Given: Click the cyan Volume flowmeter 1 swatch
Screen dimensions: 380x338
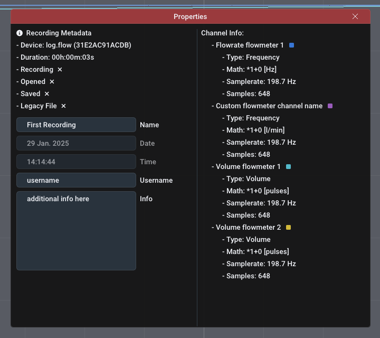Looking at the screenshot, I should click(288, 167).
